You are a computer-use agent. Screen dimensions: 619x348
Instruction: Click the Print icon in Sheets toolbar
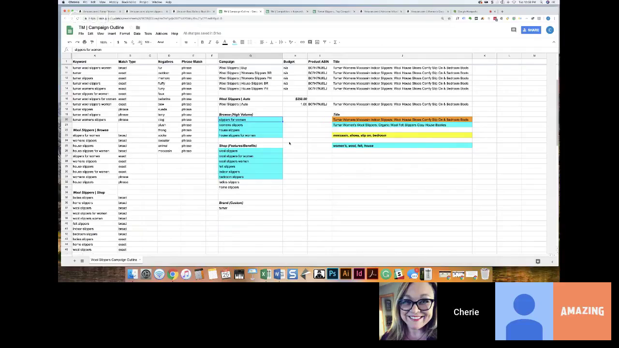(x=84, y=42)
